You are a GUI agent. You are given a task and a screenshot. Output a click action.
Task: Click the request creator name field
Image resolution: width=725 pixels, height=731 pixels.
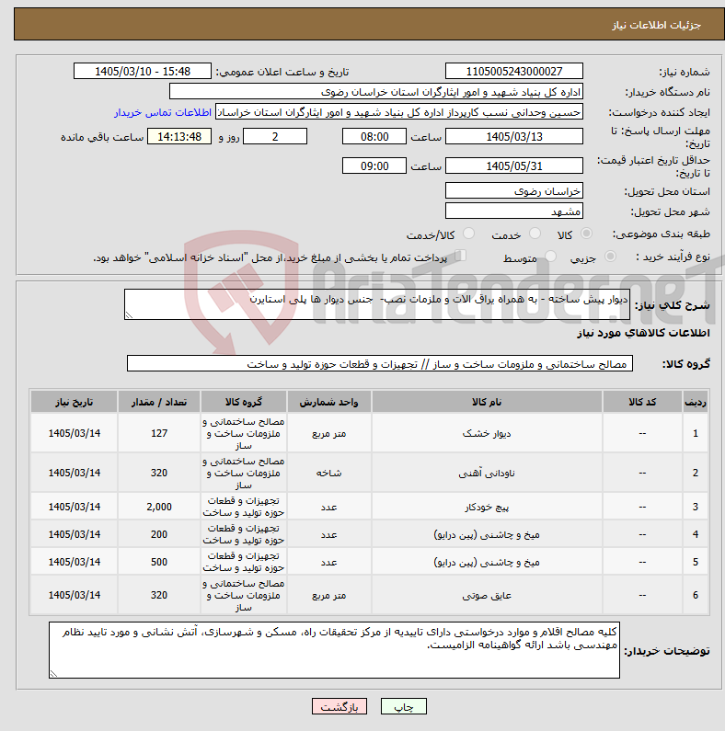pyautogui.click(x=399, y=112)
